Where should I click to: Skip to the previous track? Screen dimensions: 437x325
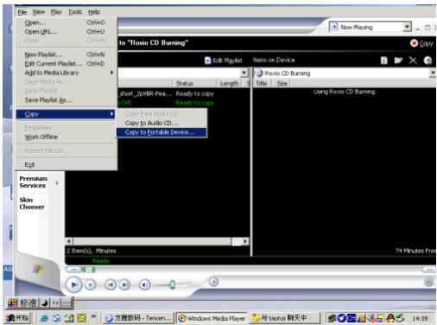tap(111, 285)
